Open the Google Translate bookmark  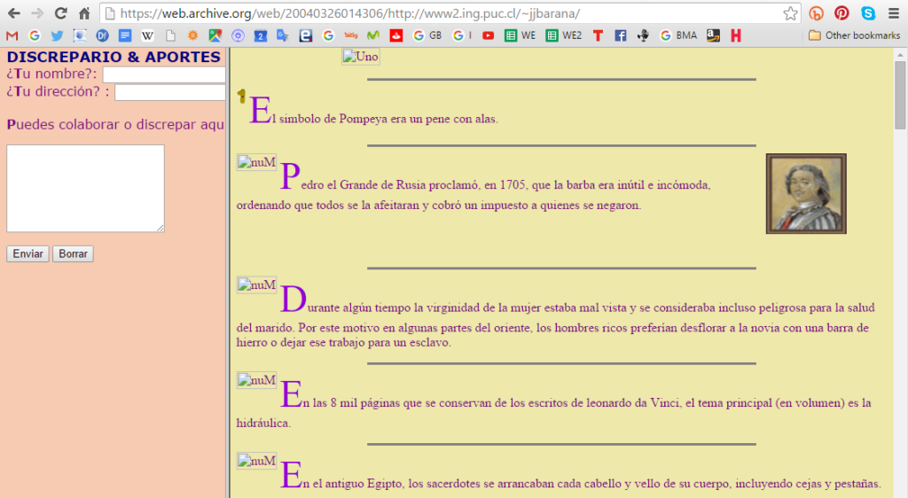(x=283, y=35)
